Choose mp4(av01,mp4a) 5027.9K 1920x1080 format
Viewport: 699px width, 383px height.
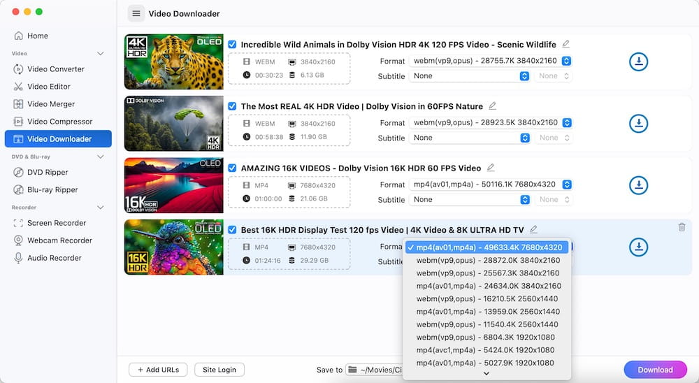click(487, 363)
